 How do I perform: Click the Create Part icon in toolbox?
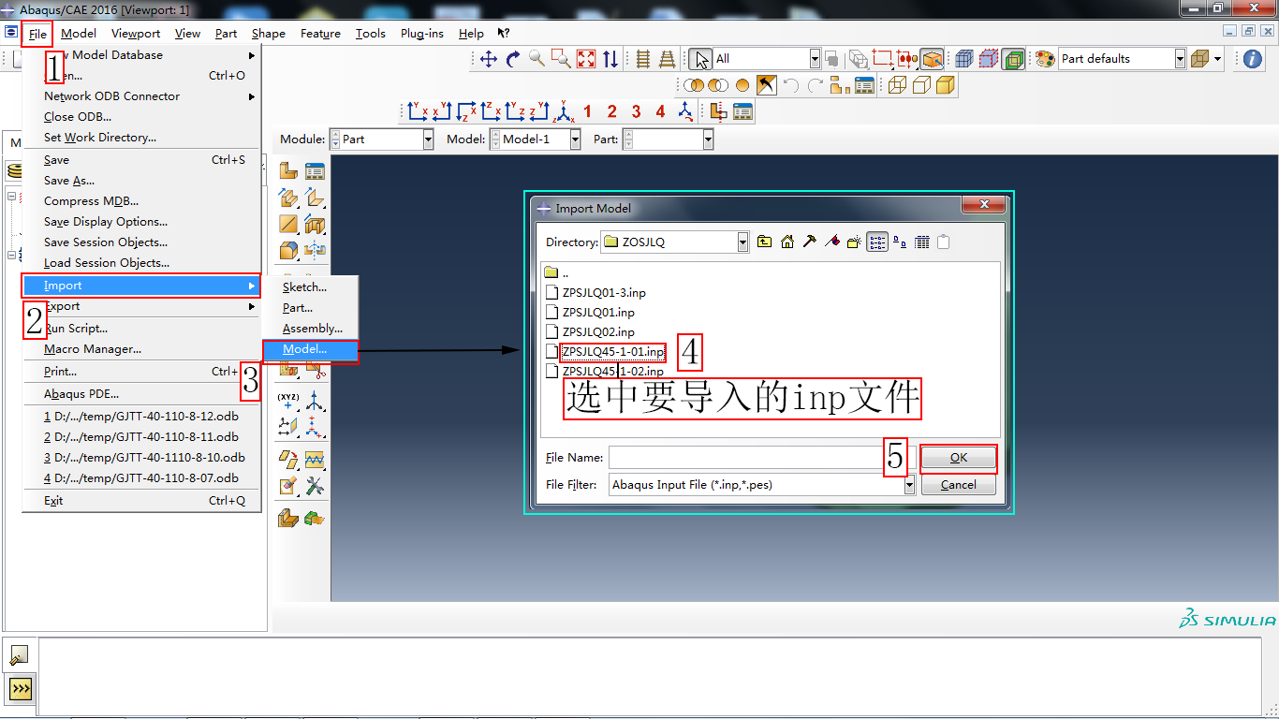tap(288, 171)
